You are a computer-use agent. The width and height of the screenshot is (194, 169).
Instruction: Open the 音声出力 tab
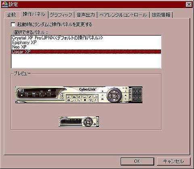86,15
